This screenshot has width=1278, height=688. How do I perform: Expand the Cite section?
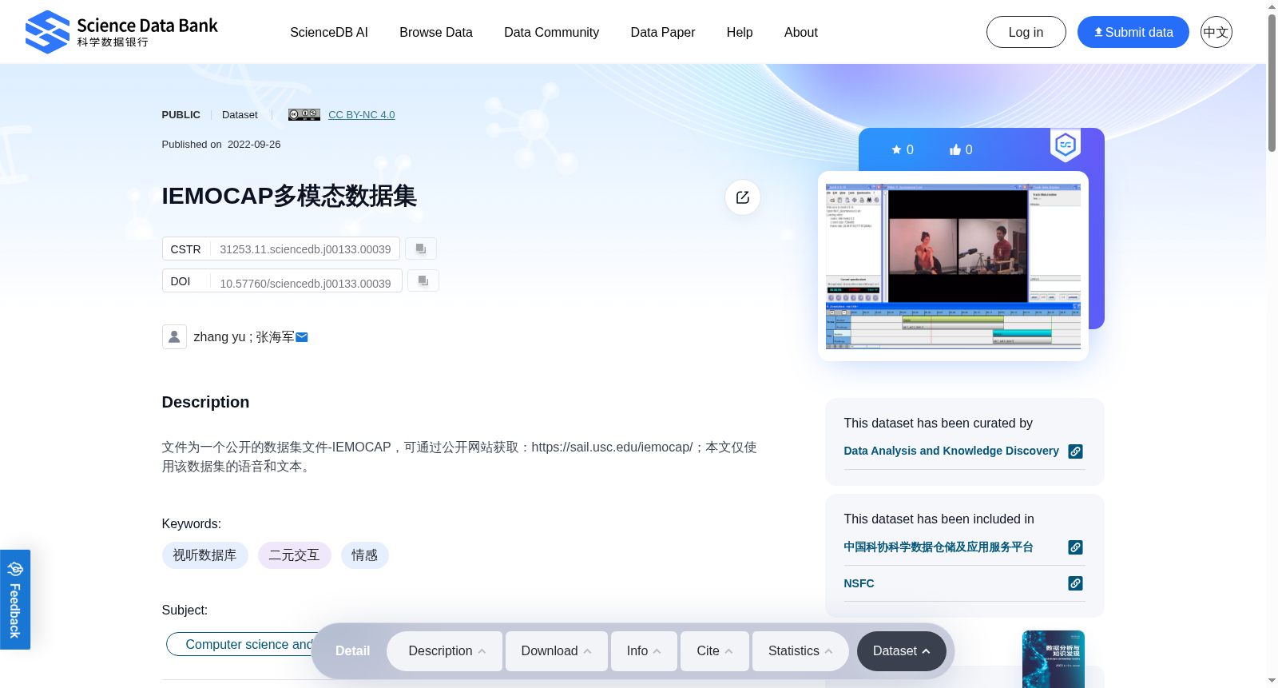[x=715, y=651]
